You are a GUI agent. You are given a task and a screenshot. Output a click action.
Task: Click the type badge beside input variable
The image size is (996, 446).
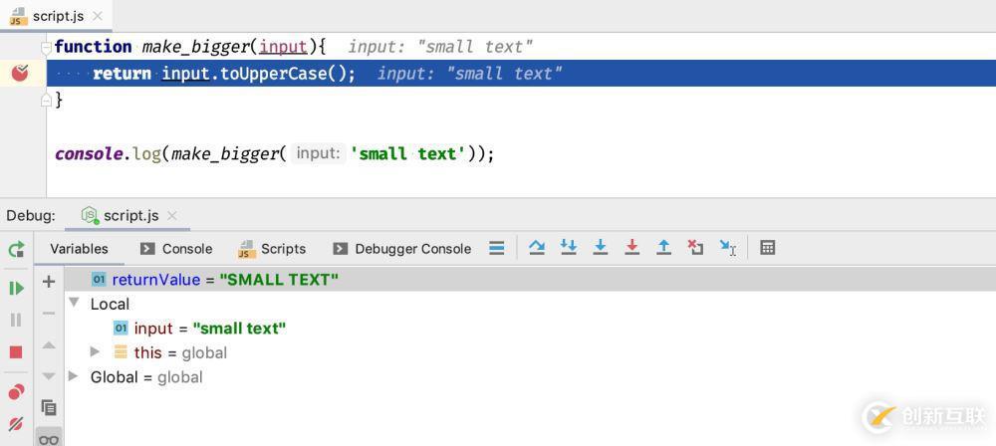[x=121, y=328]
